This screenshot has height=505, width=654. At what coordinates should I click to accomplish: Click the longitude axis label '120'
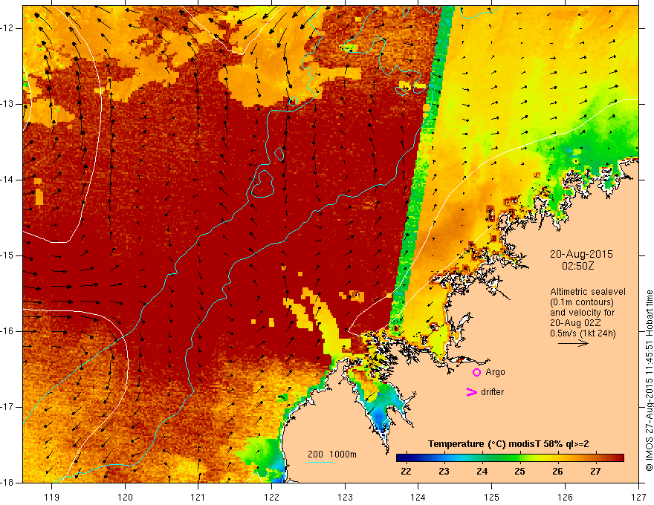(125, 497)
